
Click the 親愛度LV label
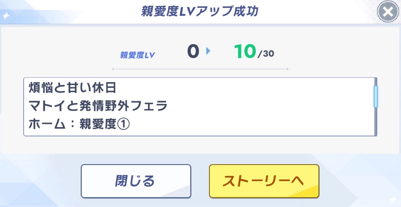137,55
